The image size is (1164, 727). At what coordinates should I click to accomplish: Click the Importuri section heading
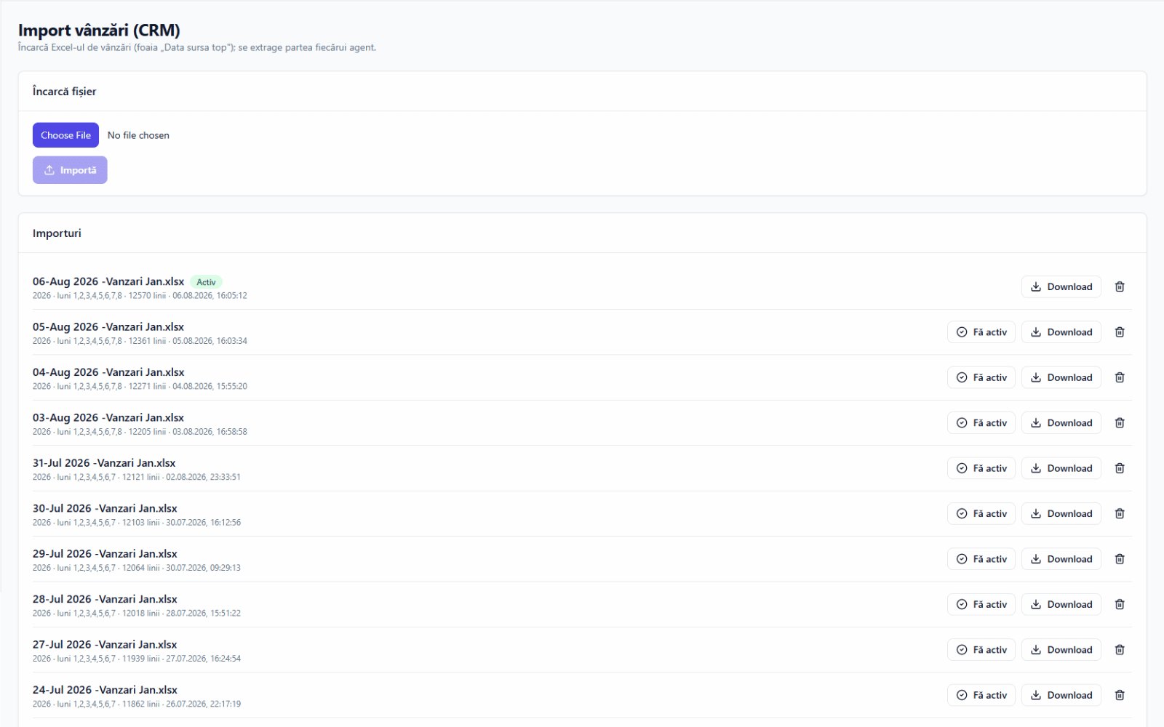click(x=57, y=233)
